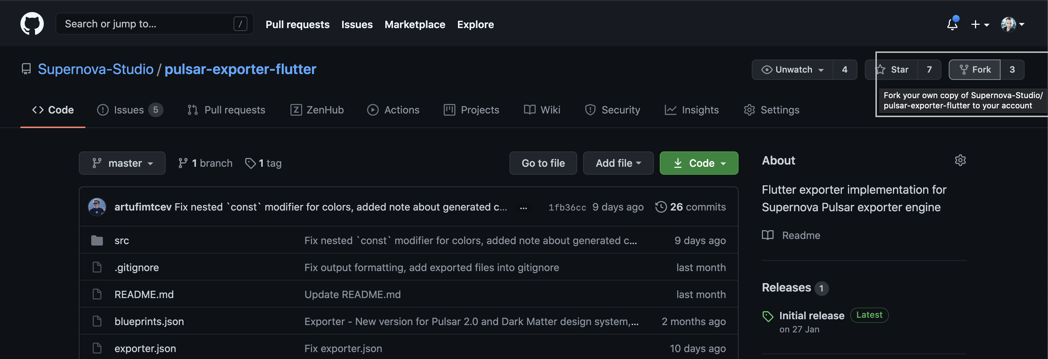Open the Add file dropdown
The width and height of the screenshot is (1048, 359).
(x=619, y=163)
